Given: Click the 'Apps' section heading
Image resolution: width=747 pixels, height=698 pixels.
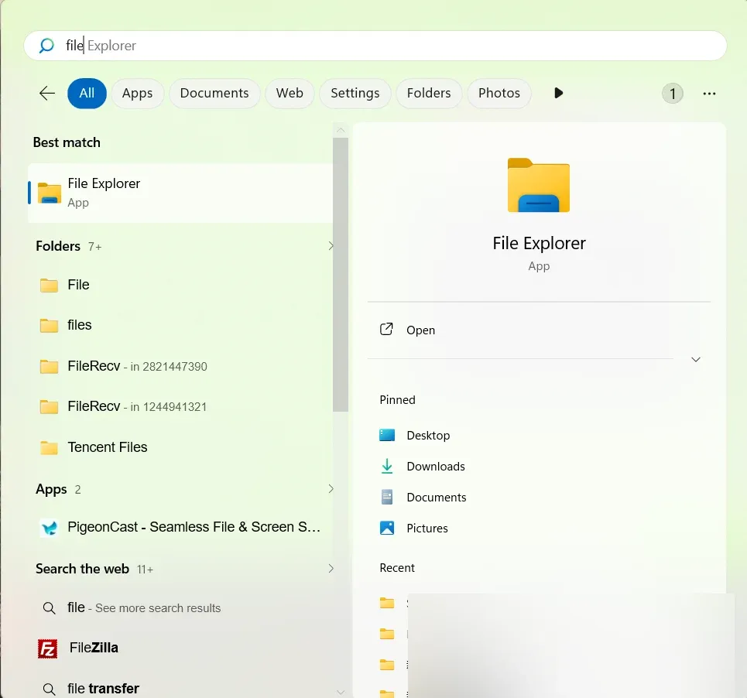Looking at the screenshot, I should (x=51, y=489).
